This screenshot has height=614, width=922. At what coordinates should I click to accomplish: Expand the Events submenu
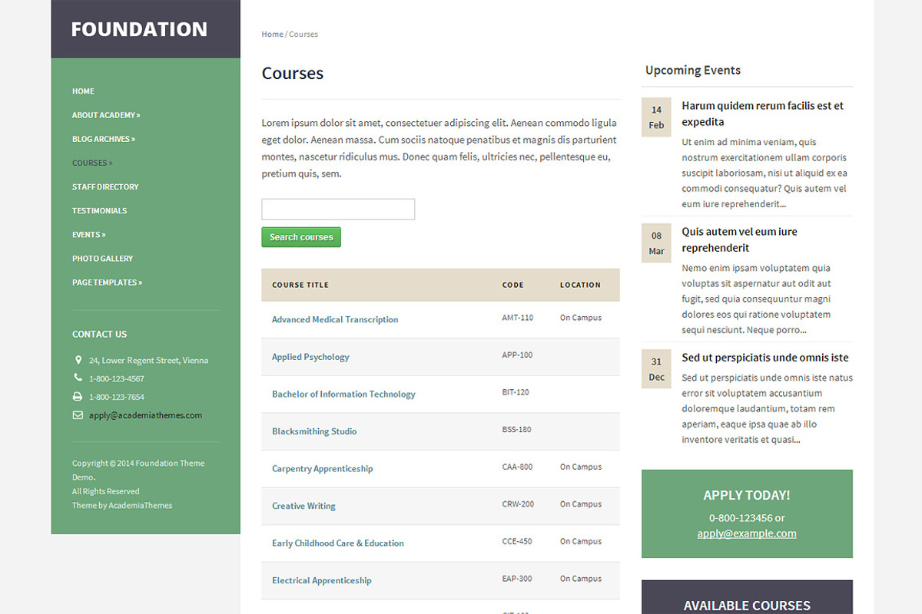91,234
